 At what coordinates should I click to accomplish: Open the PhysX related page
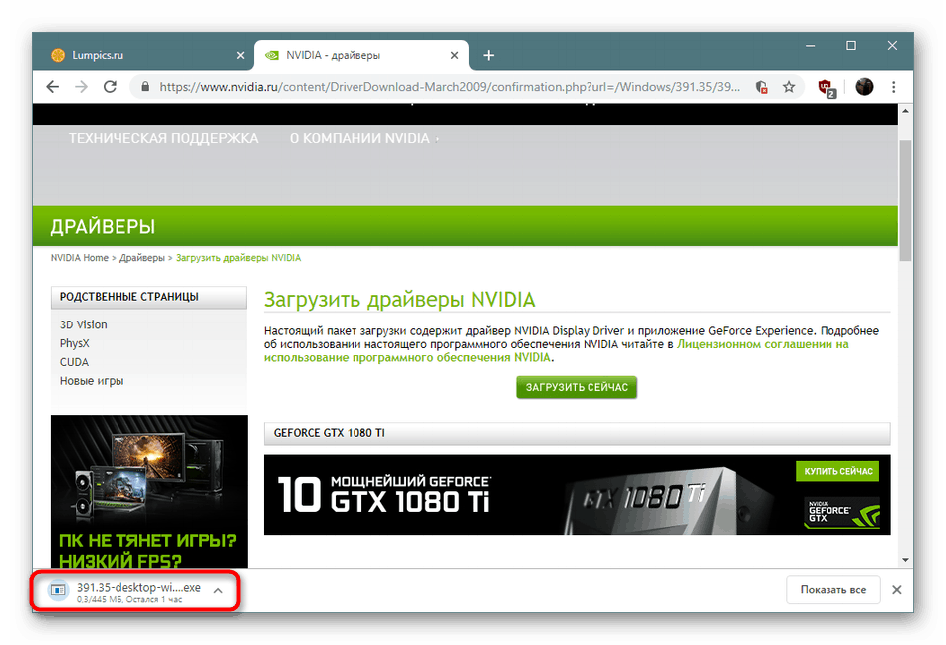[x=75, y=343]
